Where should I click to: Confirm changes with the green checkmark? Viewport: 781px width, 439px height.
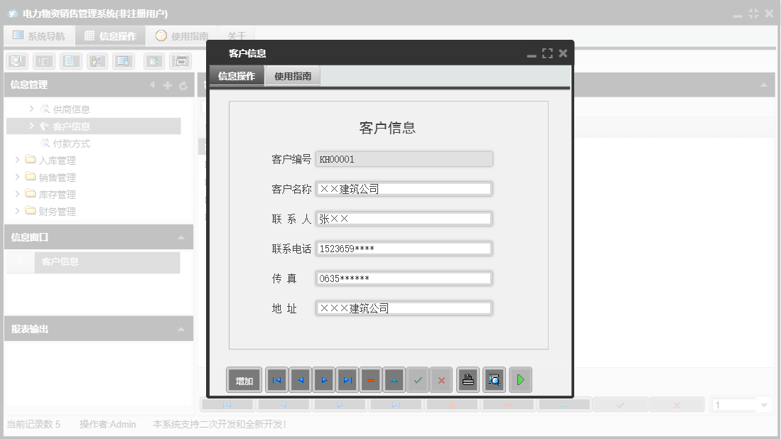[418, 380]
